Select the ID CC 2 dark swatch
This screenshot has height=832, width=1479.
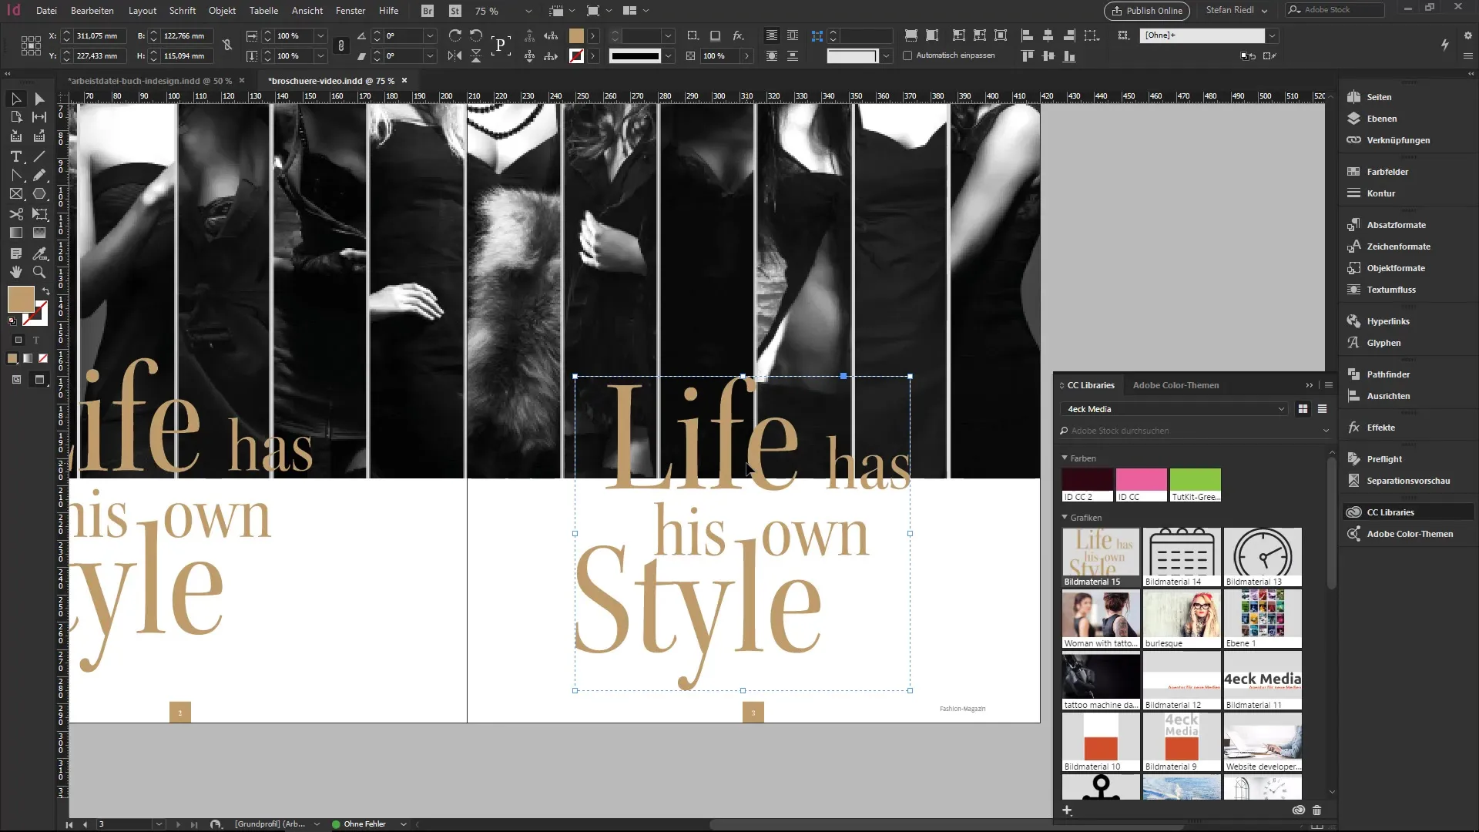click(1088, 485)
